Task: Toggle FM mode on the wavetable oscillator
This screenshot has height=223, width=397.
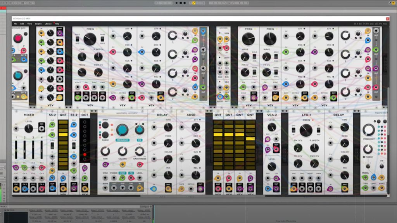Action: (131, 173)
